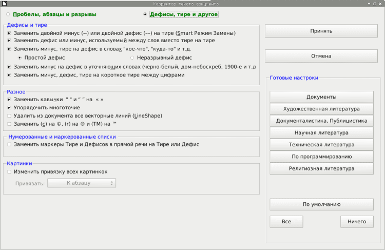Click the "Отмена" button

[x=321, y=56]
